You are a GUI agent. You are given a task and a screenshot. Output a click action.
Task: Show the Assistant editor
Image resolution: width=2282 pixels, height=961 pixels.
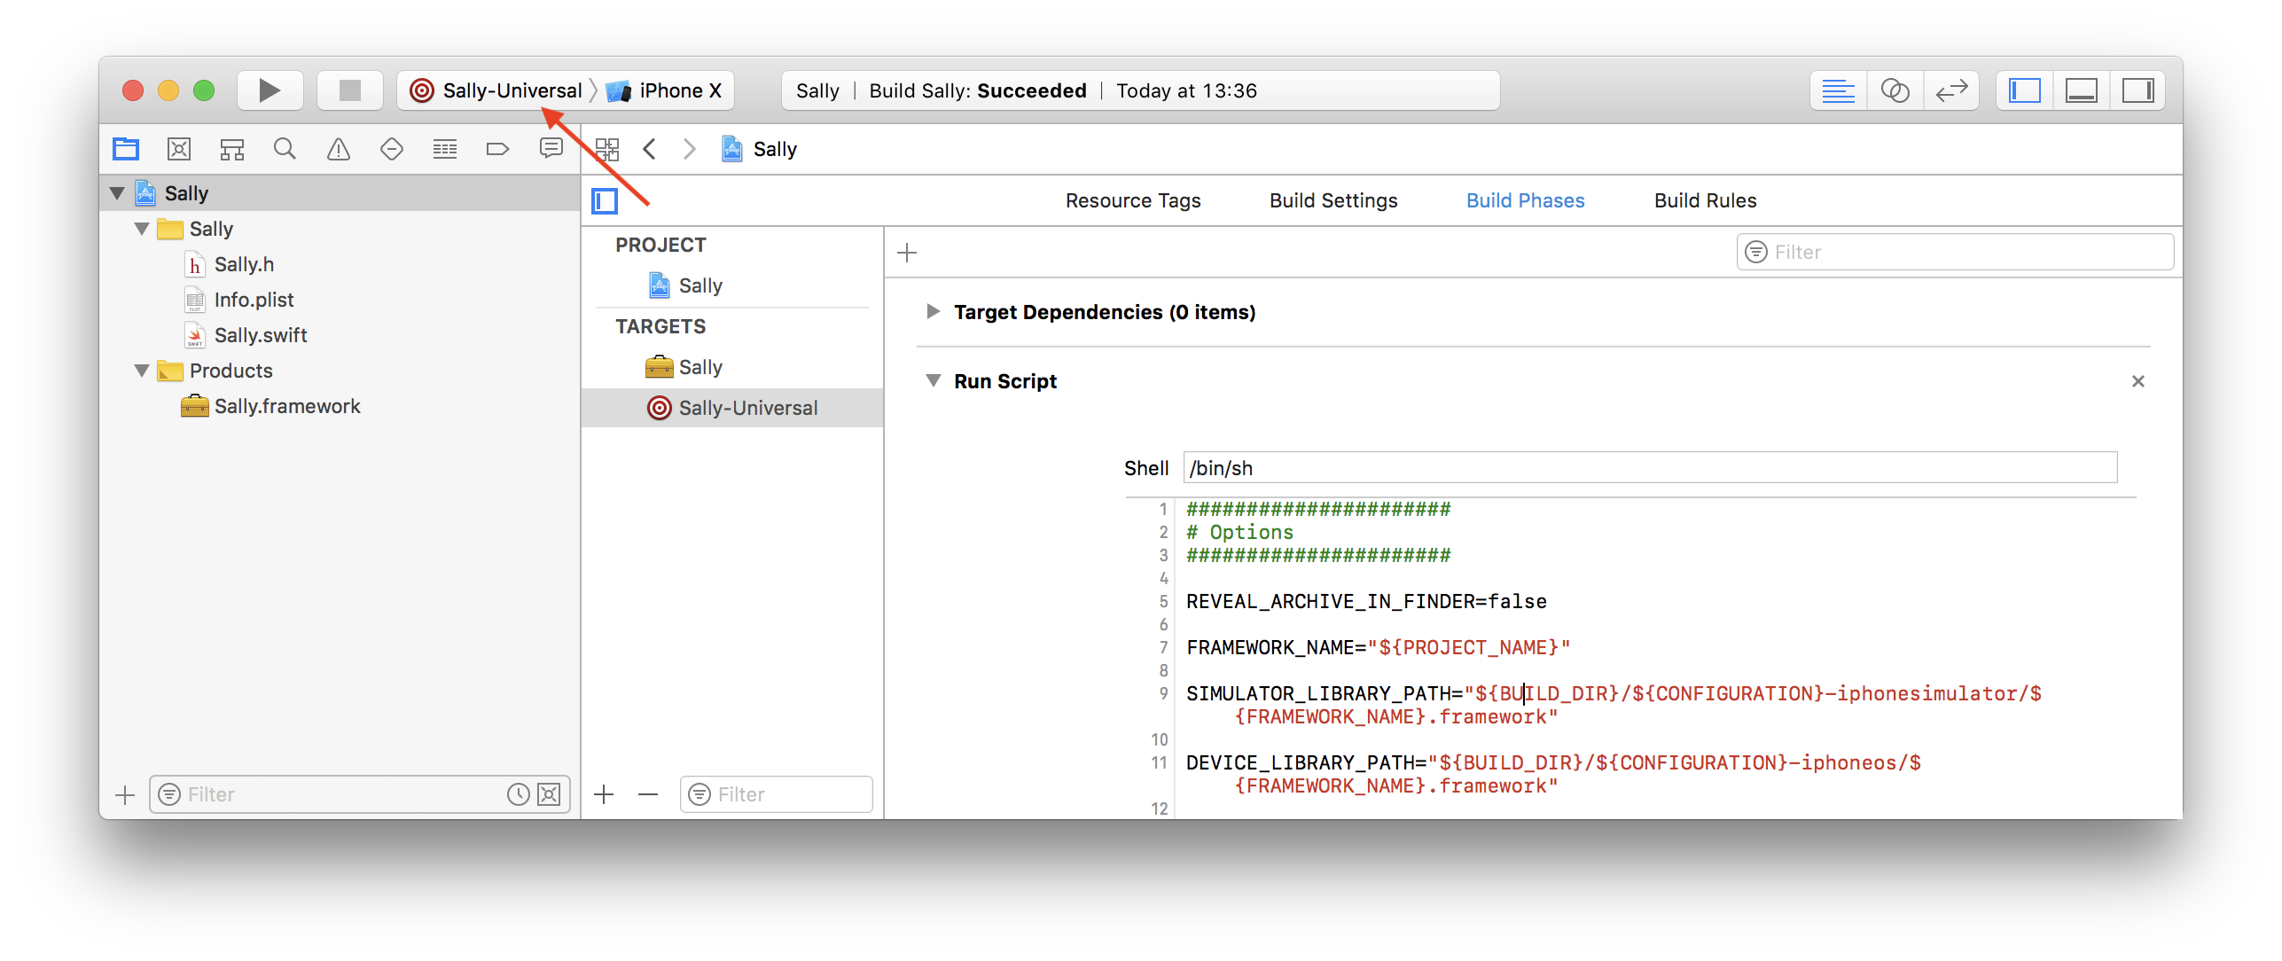(1895, 90)
